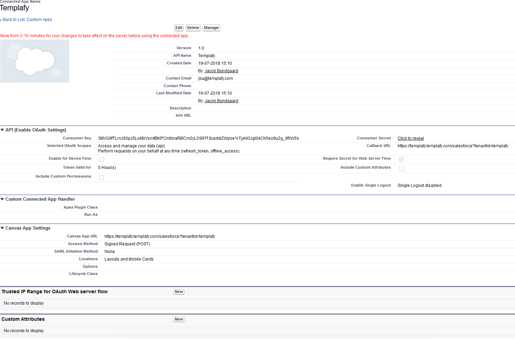The width and height of the screenshot is (515, 339).
Task: Click 'No records to display' under Trusted IP Range
Action: (x=24, y=303)
